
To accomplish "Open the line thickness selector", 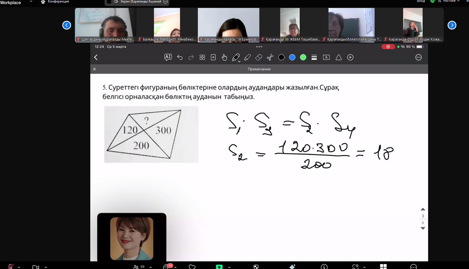I will [x=314, y=57].
